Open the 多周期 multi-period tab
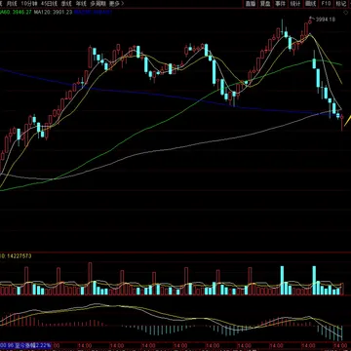Screen dimensions: 351x351 point(98,4)
